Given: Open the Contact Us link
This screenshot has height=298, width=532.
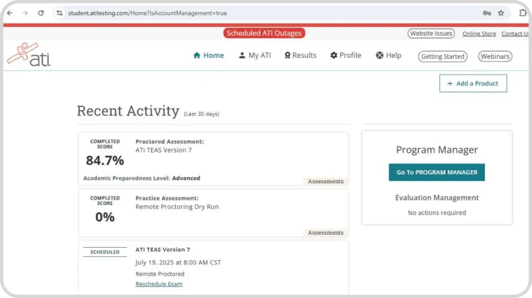Looking at the screenshot, I should click(x=515, y=34).
